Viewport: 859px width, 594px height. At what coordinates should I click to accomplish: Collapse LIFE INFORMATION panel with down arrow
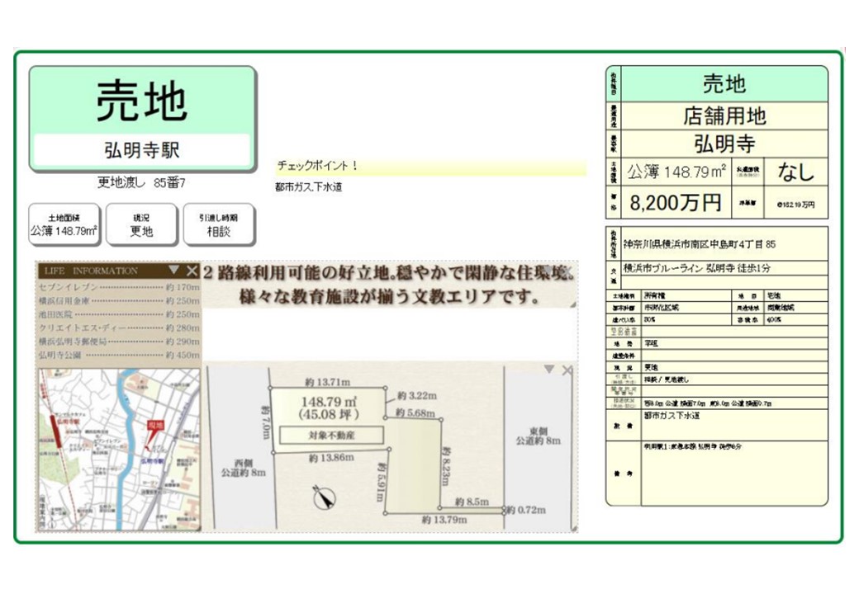coord(173,270)
